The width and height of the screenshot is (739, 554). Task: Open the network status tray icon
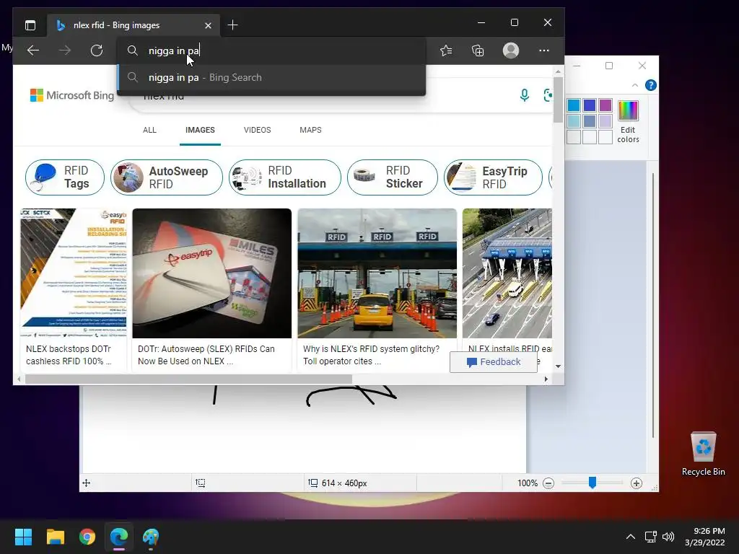(651, 537)
